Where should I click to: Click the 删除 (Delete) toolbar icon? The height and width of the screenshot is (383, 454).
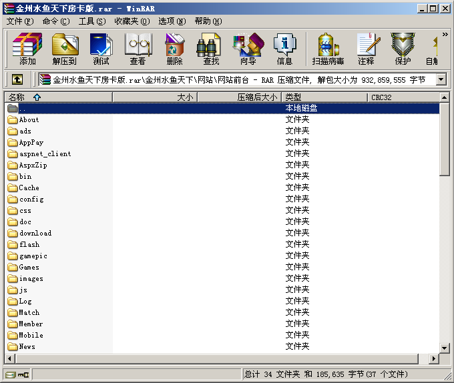coord(174,49)
